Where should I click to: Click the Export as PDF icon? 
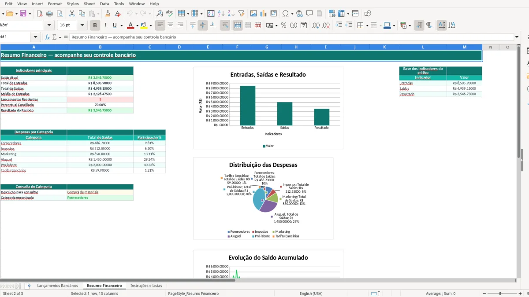point(40,14)
